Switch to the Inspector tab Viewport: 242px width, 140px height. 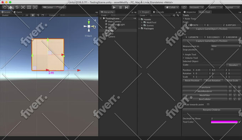190,12
